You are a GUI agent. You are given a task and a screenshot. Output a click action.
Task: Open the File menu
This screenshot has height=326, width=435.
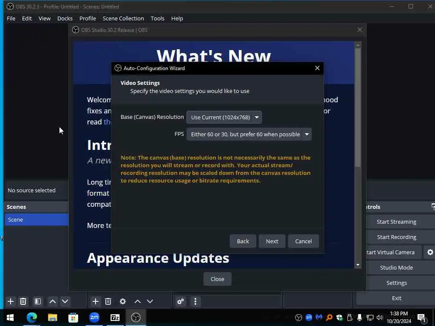click(x=11, y=18)
